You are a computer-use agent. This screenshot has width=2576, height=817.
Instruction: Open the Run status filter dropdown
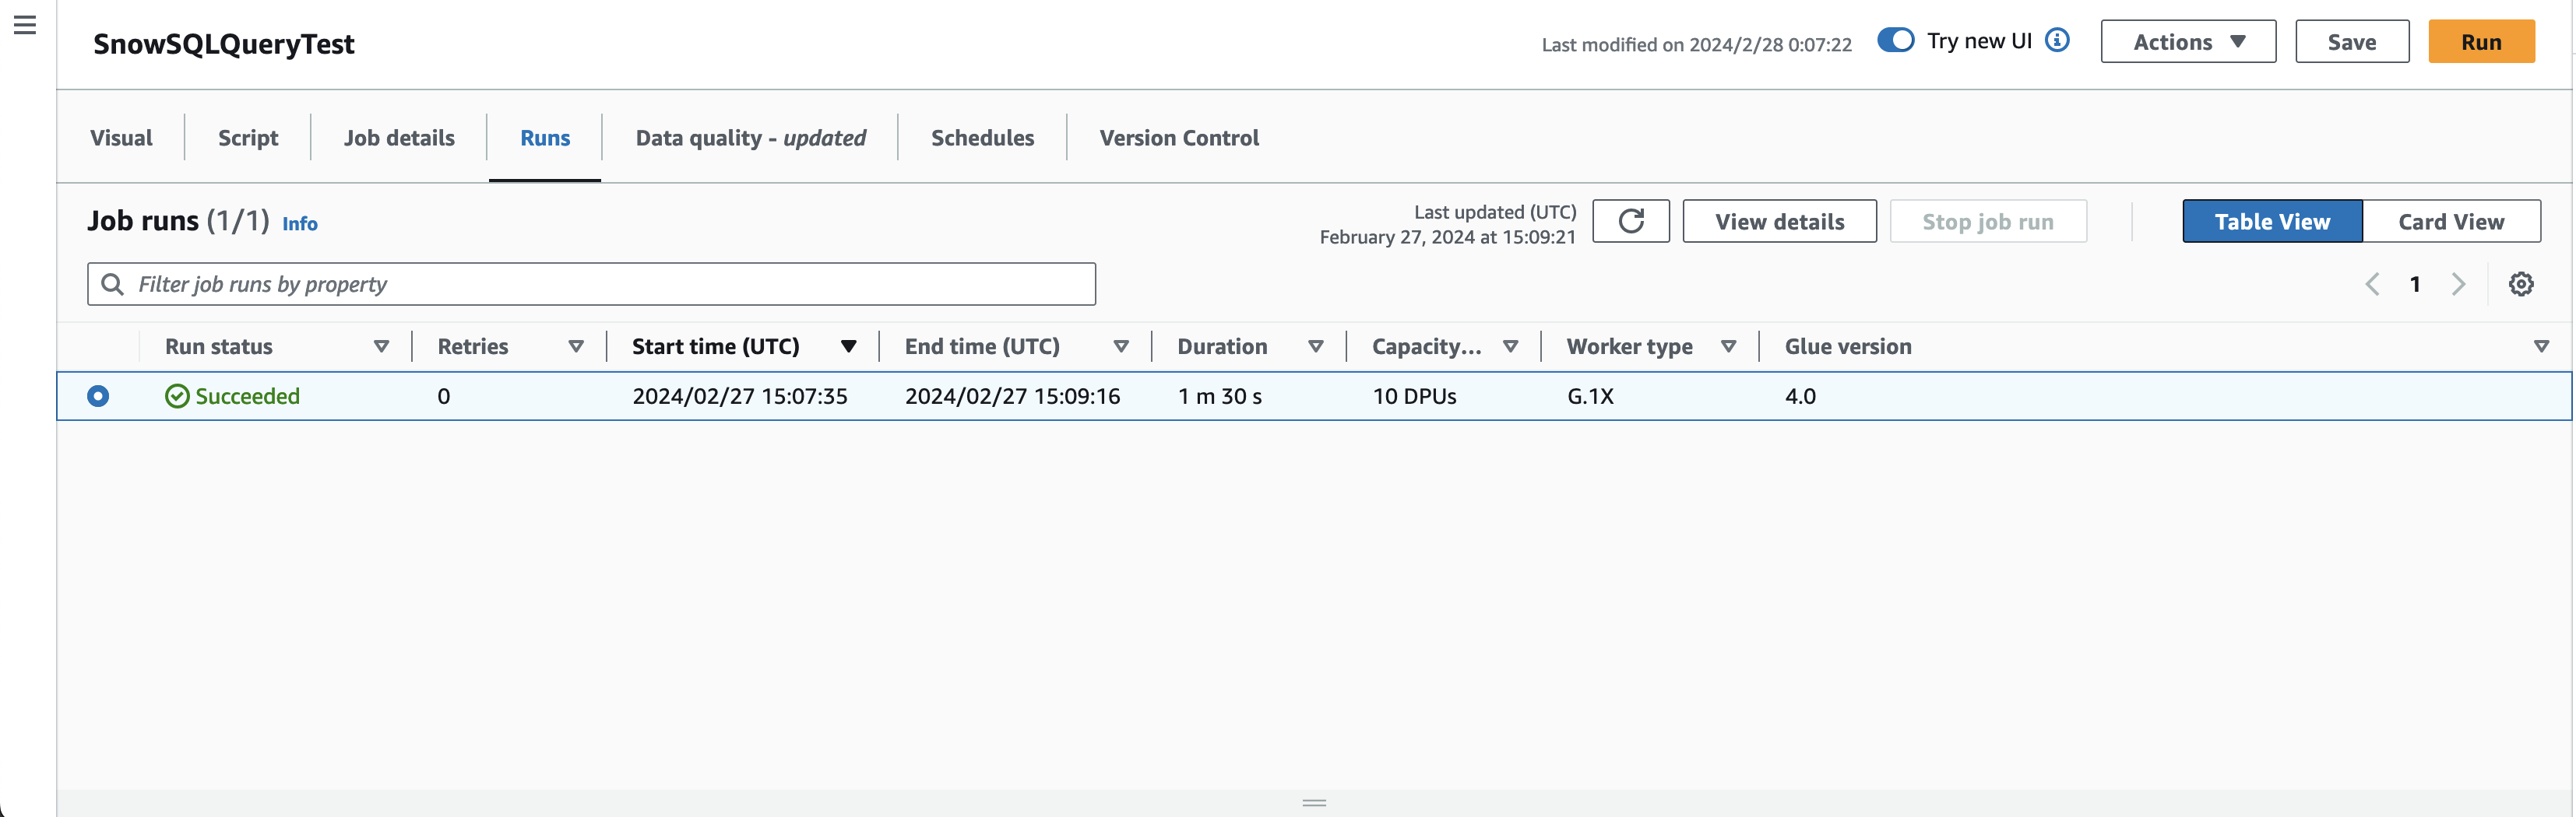click(x=382, y=346)
